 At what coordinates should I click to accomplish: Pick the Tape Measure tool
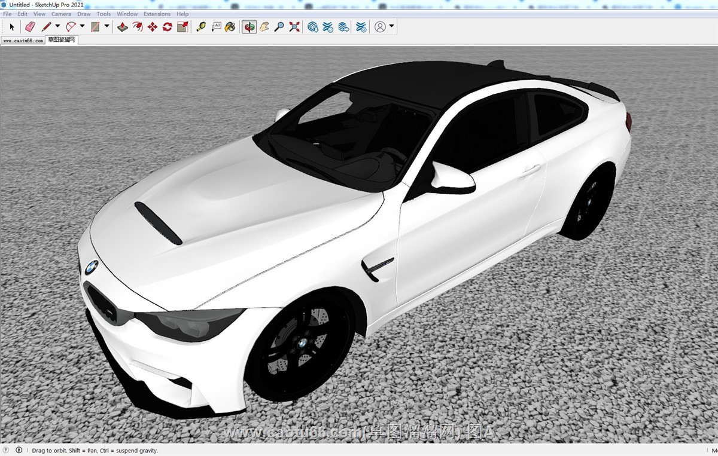pos(201,27)
